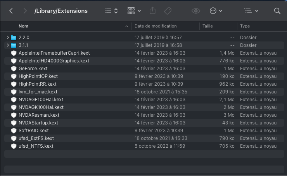287x176 pixels.
Task: Click the size value 962 ko
Action: coord(227,84)
